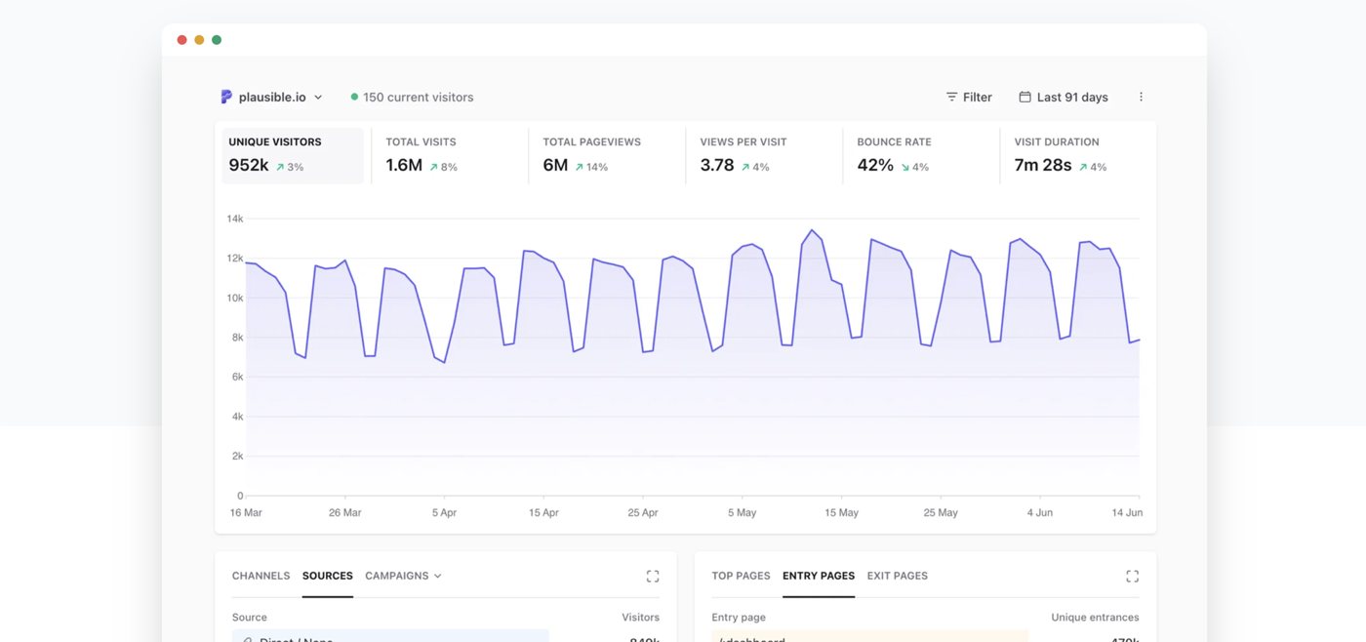Open the Campaigns dropdown

(x=403, y=576)
